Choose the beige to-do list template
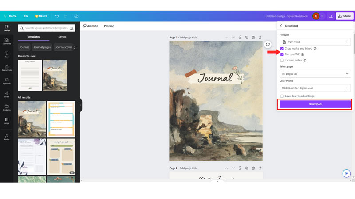 (61, 157)
